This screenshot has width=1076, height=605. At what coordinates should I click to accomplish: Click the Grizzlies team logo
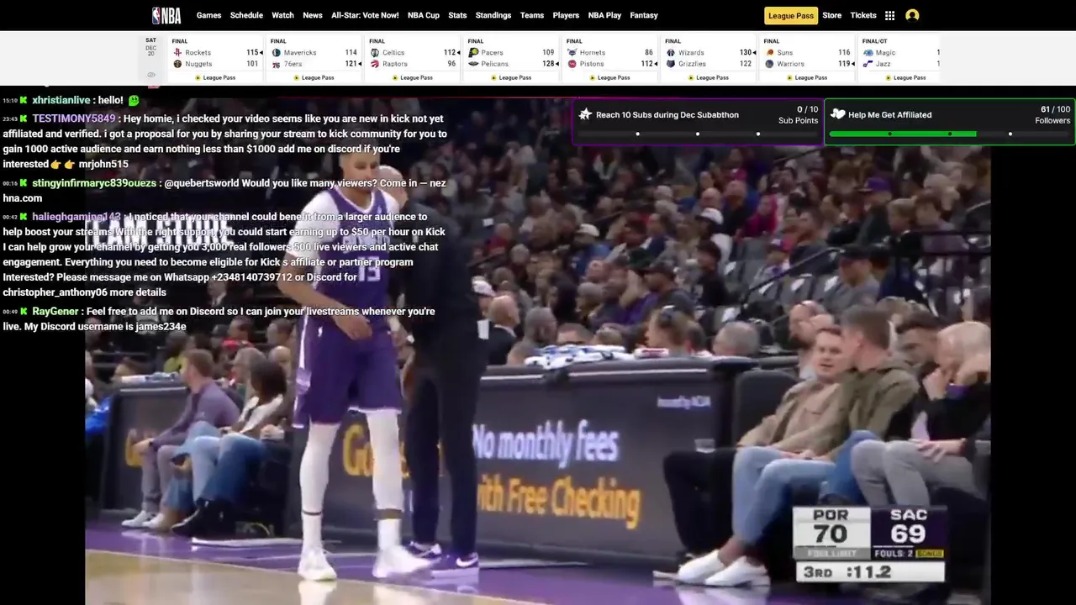(x=671, y=64)
